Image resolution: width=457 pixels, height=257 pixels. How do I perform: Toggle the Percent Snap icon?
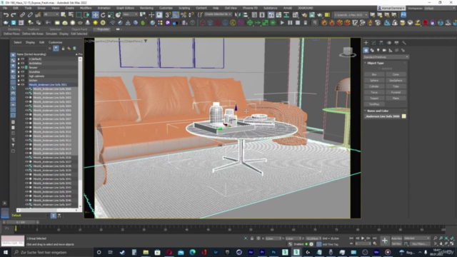184,14
